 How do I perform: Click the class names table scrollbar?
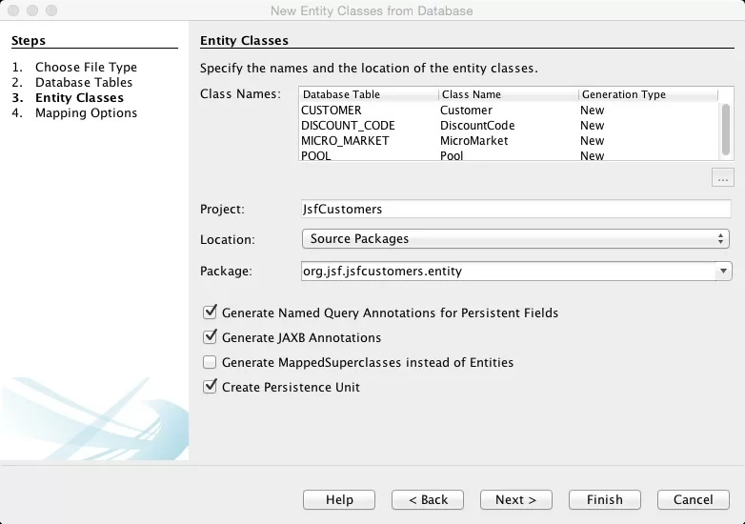(x=726, y=130)
